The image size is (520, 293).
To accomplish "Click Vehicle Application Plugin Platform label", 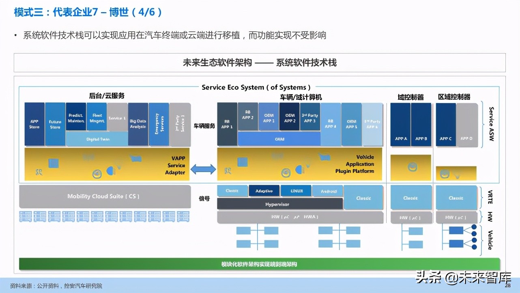I will pyautogui.click(x=355, y=164).
